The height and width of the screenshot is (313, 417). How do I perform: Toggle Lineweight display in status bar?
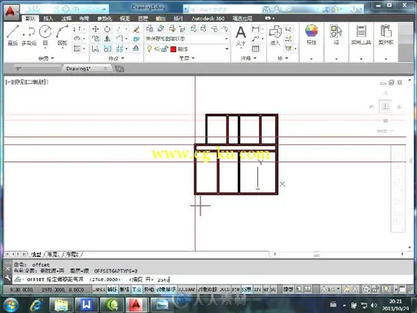tap(246, 289)
